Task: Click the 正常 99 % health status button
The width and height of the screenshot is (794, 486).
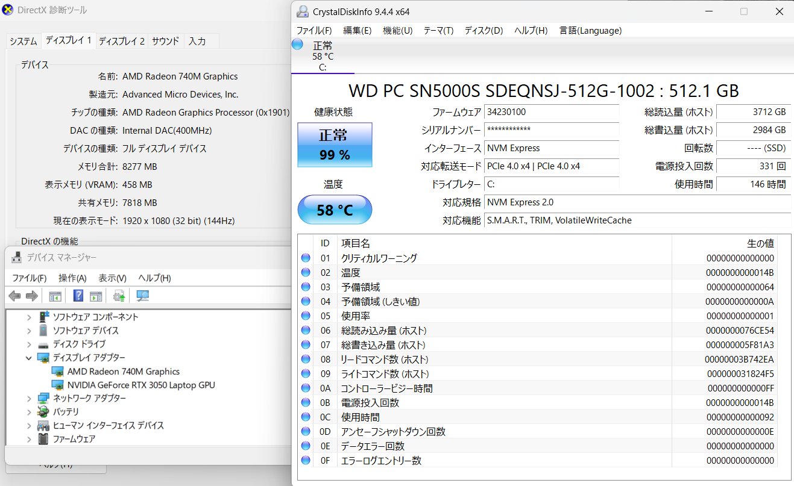Action: 335,145
